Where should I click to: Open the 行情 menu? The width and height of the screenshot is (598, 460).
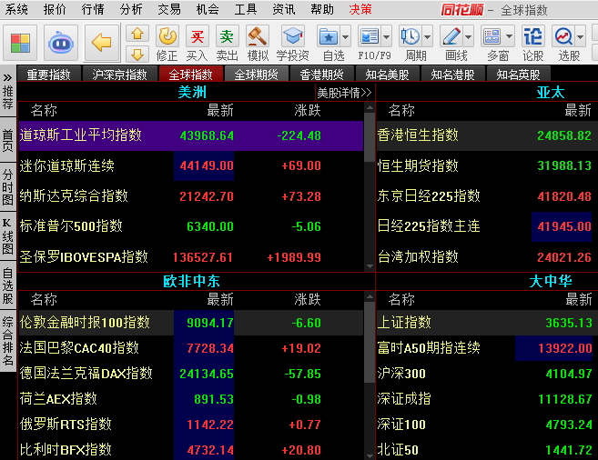coord(93,9)
